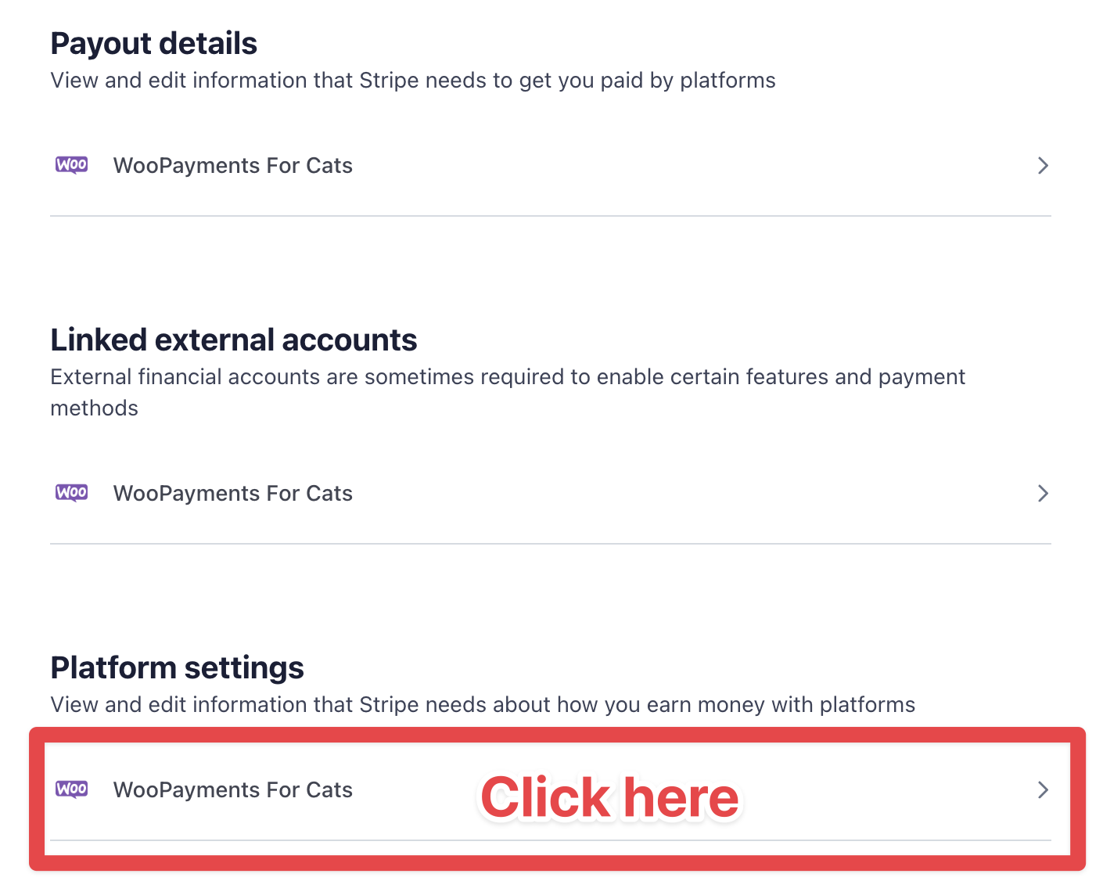The width and height of the screenshot is (1103, 881).
Task: Click the Woo logo under Payout details
Action: coord(71,165)
